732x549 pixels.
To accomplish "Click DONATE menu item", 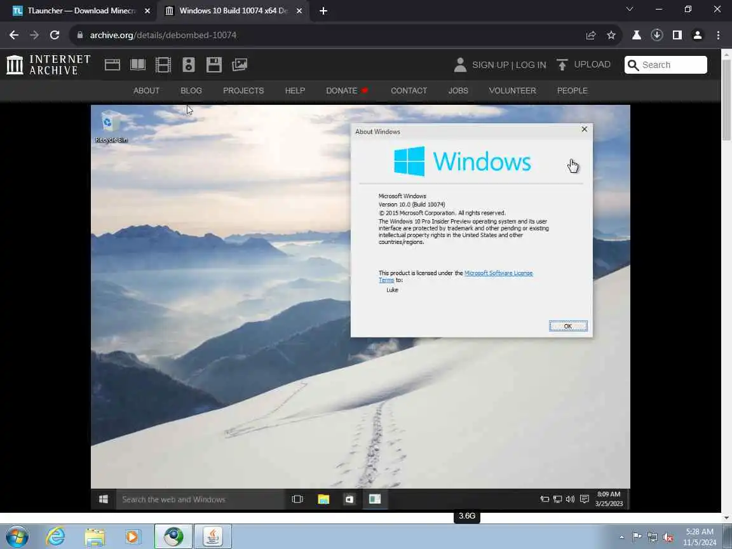I will point(347,91).
